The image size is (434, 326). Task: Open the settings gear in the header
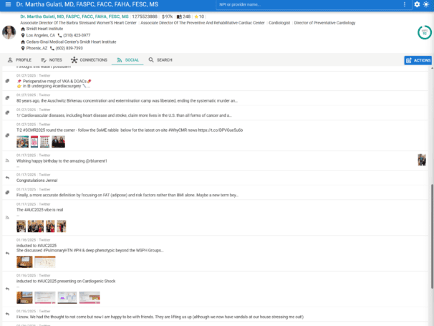click(418, 5)
